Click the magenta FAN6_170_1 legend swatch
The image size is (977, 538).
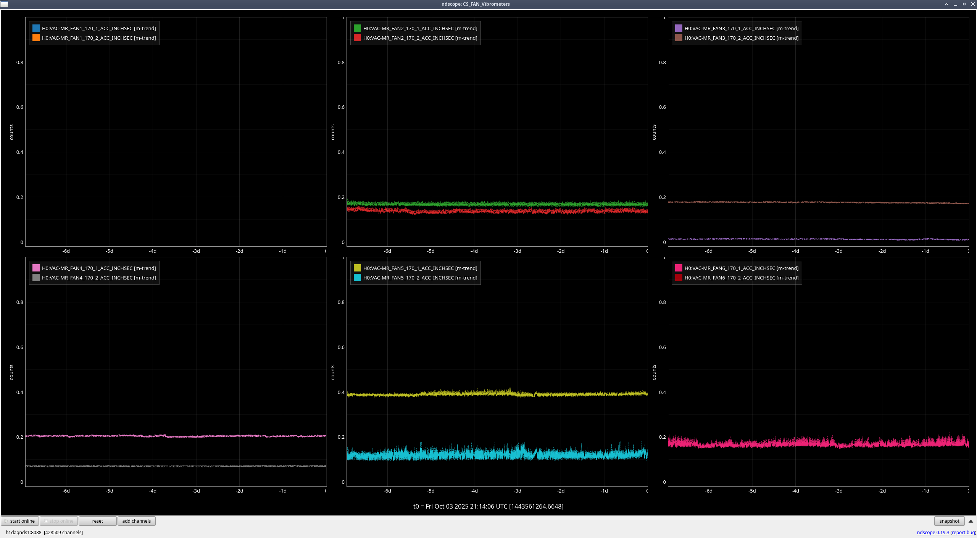point(679,268)
